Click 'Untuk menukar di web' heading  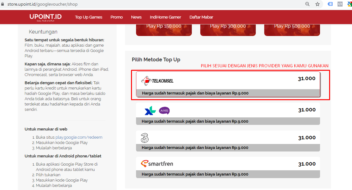pyautogui.click(x=46, y=129)
